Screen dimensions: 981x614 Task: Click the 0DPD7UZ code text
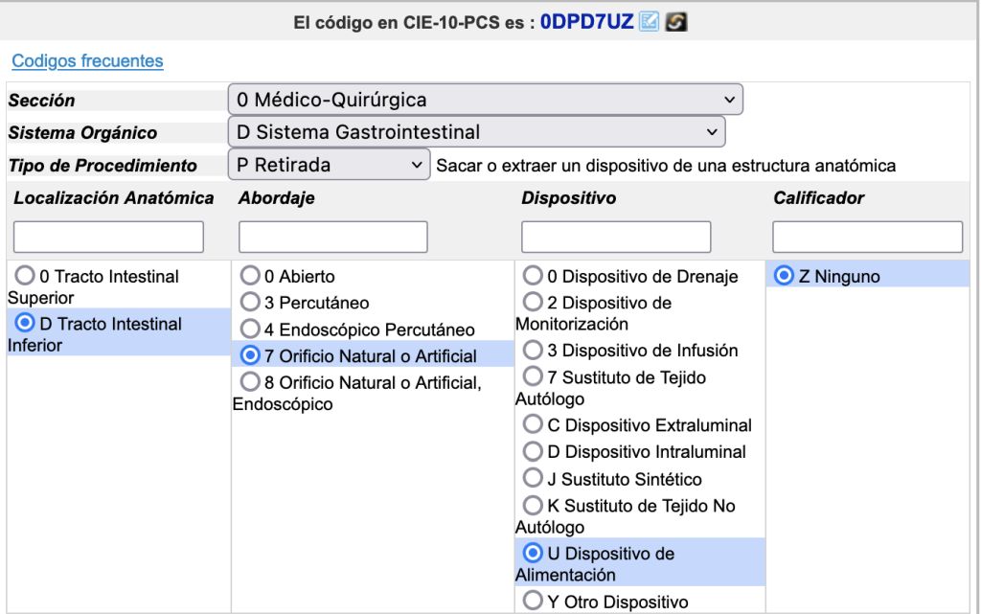(586, 21)
